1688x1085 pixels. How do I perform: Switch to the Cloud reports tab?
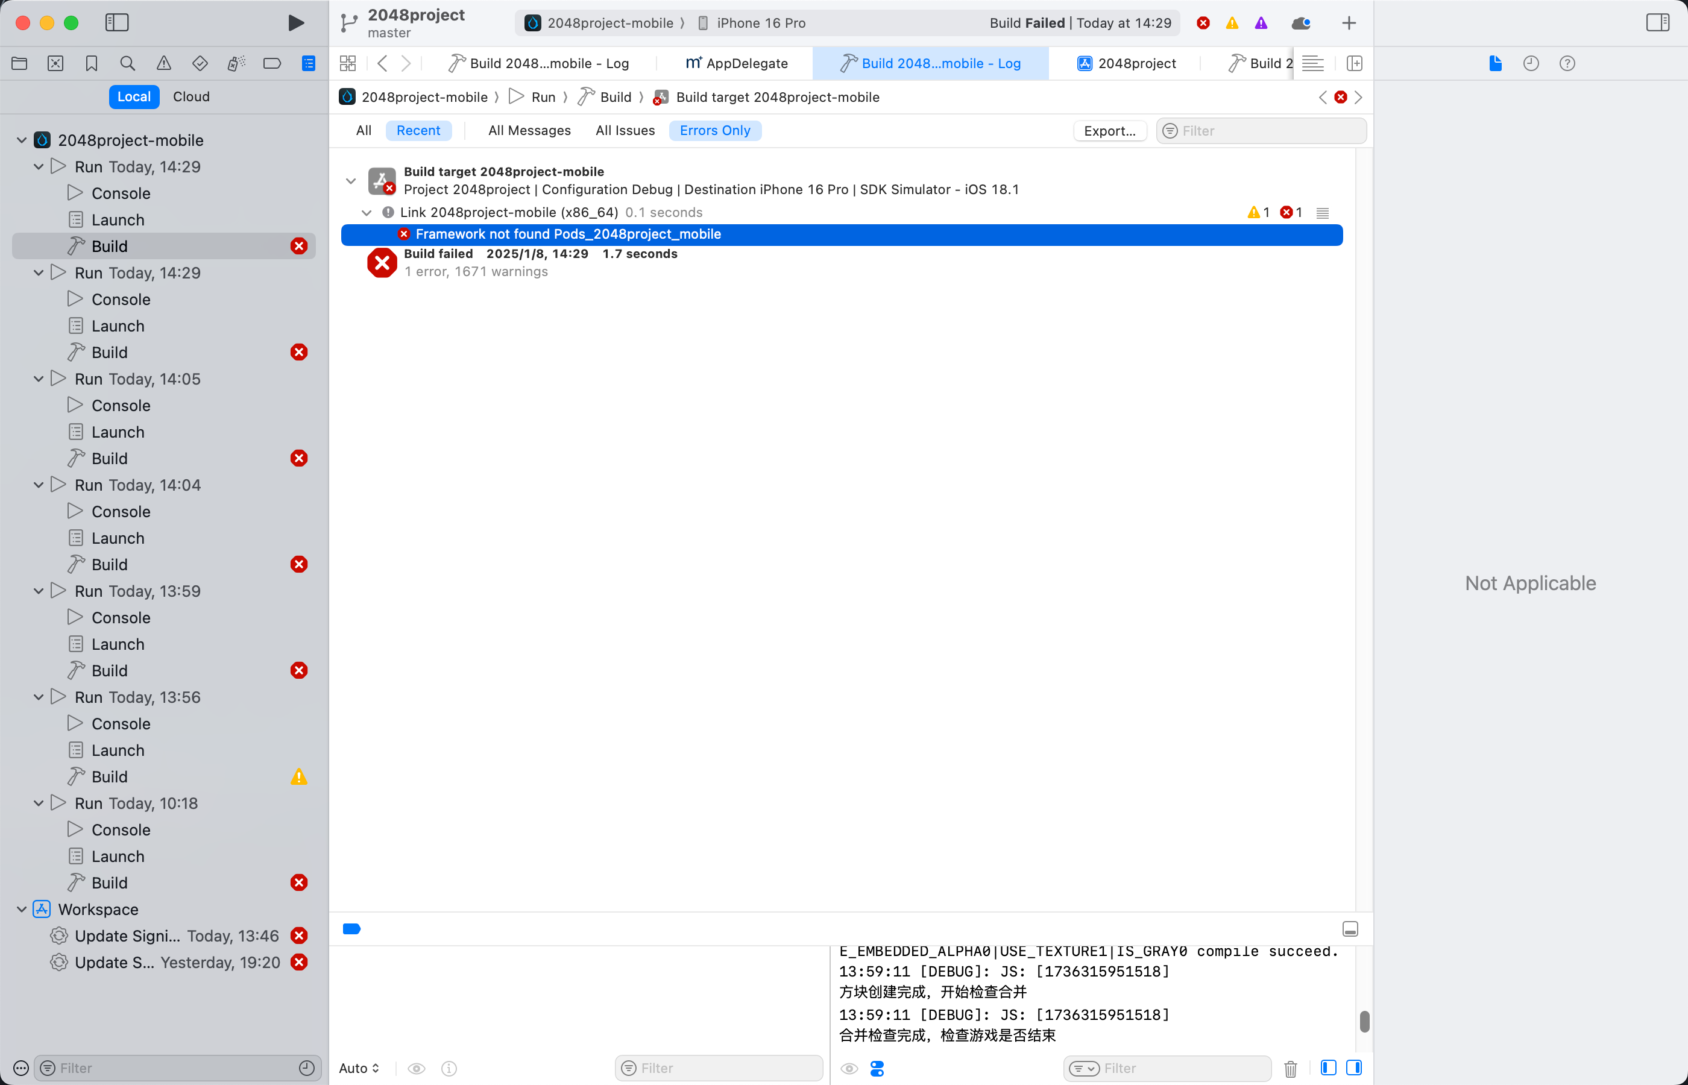tap(191, 96)
